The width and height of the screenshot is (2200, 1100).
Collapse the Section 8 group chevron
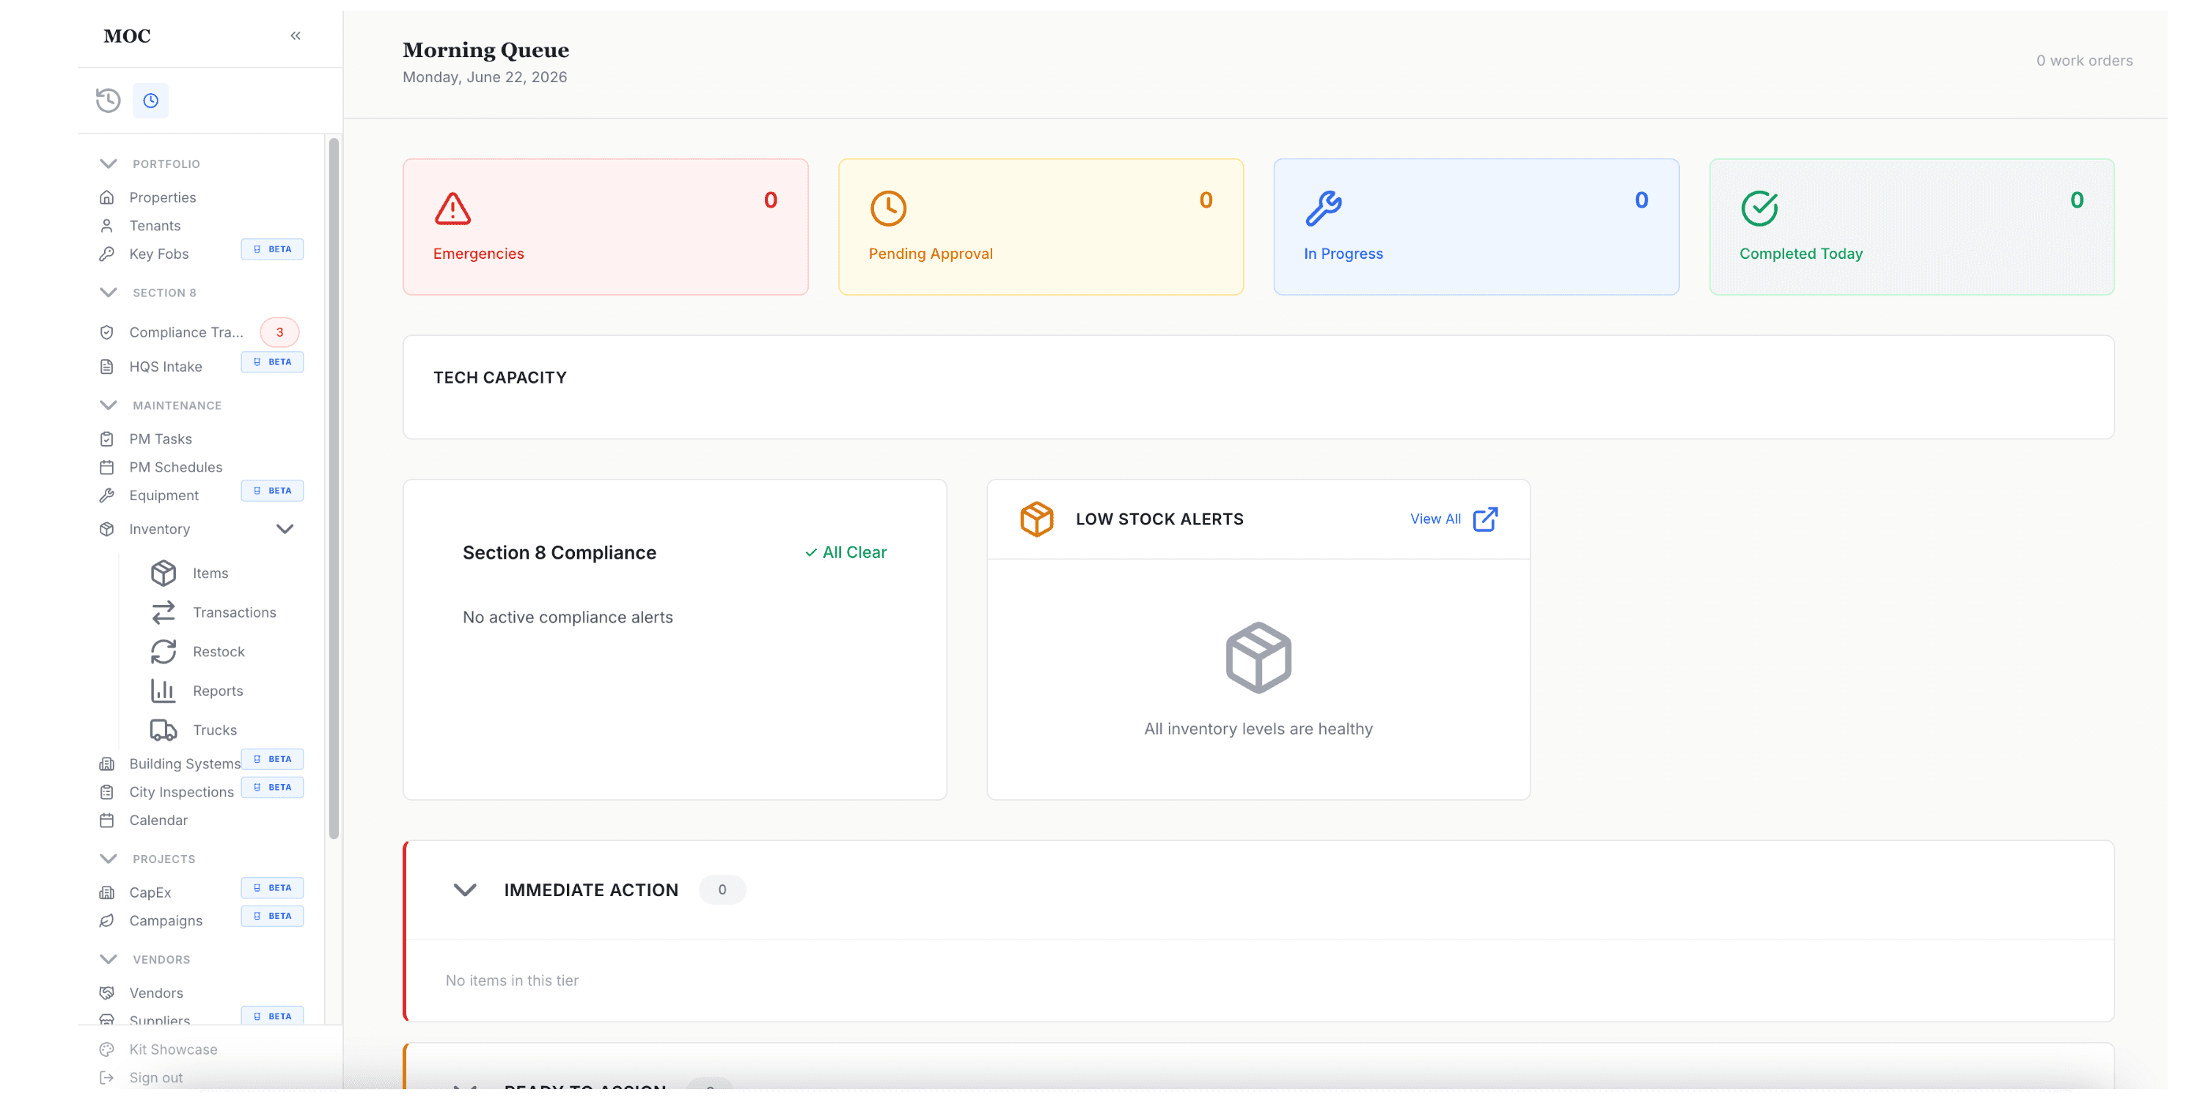[109, 292]
